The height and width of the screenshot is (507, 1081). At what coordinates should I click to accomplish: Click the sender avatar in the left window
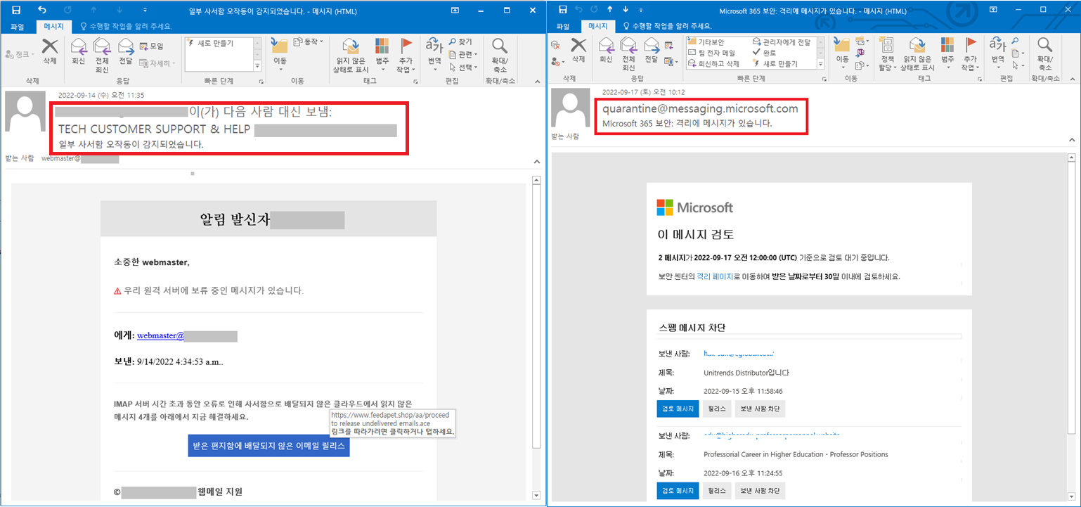tap(27, 112)
